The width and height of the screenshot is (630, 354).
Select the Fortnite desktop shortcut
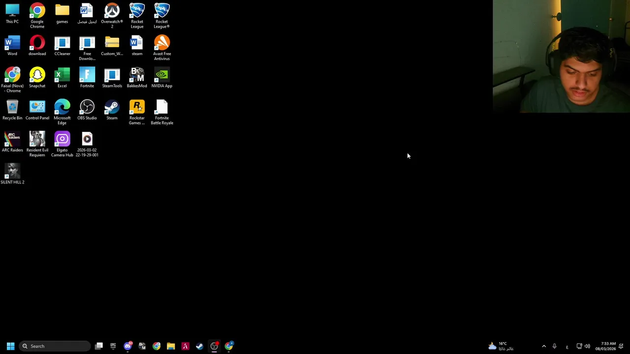(87, 78)
